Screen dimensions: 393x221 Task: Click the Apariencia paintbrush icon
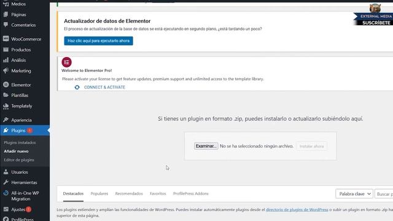[6, 120]
